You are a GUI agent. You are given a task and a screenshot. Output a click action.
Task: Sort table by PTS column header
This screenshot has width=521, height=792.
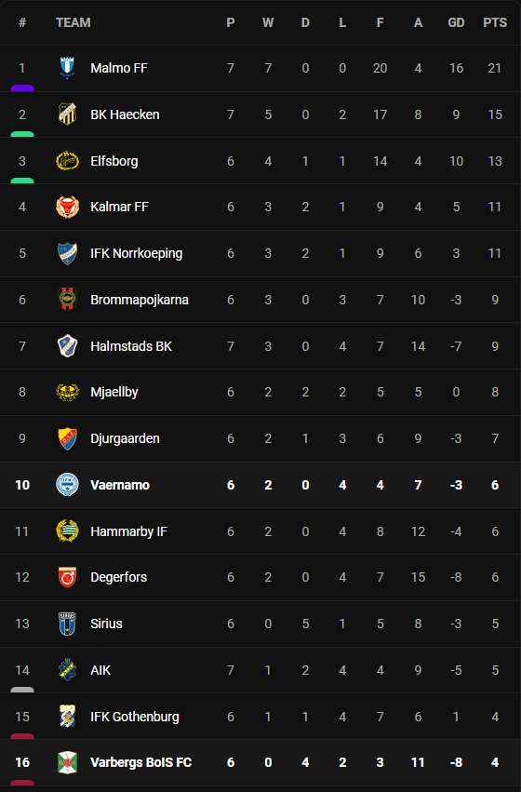pos(495,22)
